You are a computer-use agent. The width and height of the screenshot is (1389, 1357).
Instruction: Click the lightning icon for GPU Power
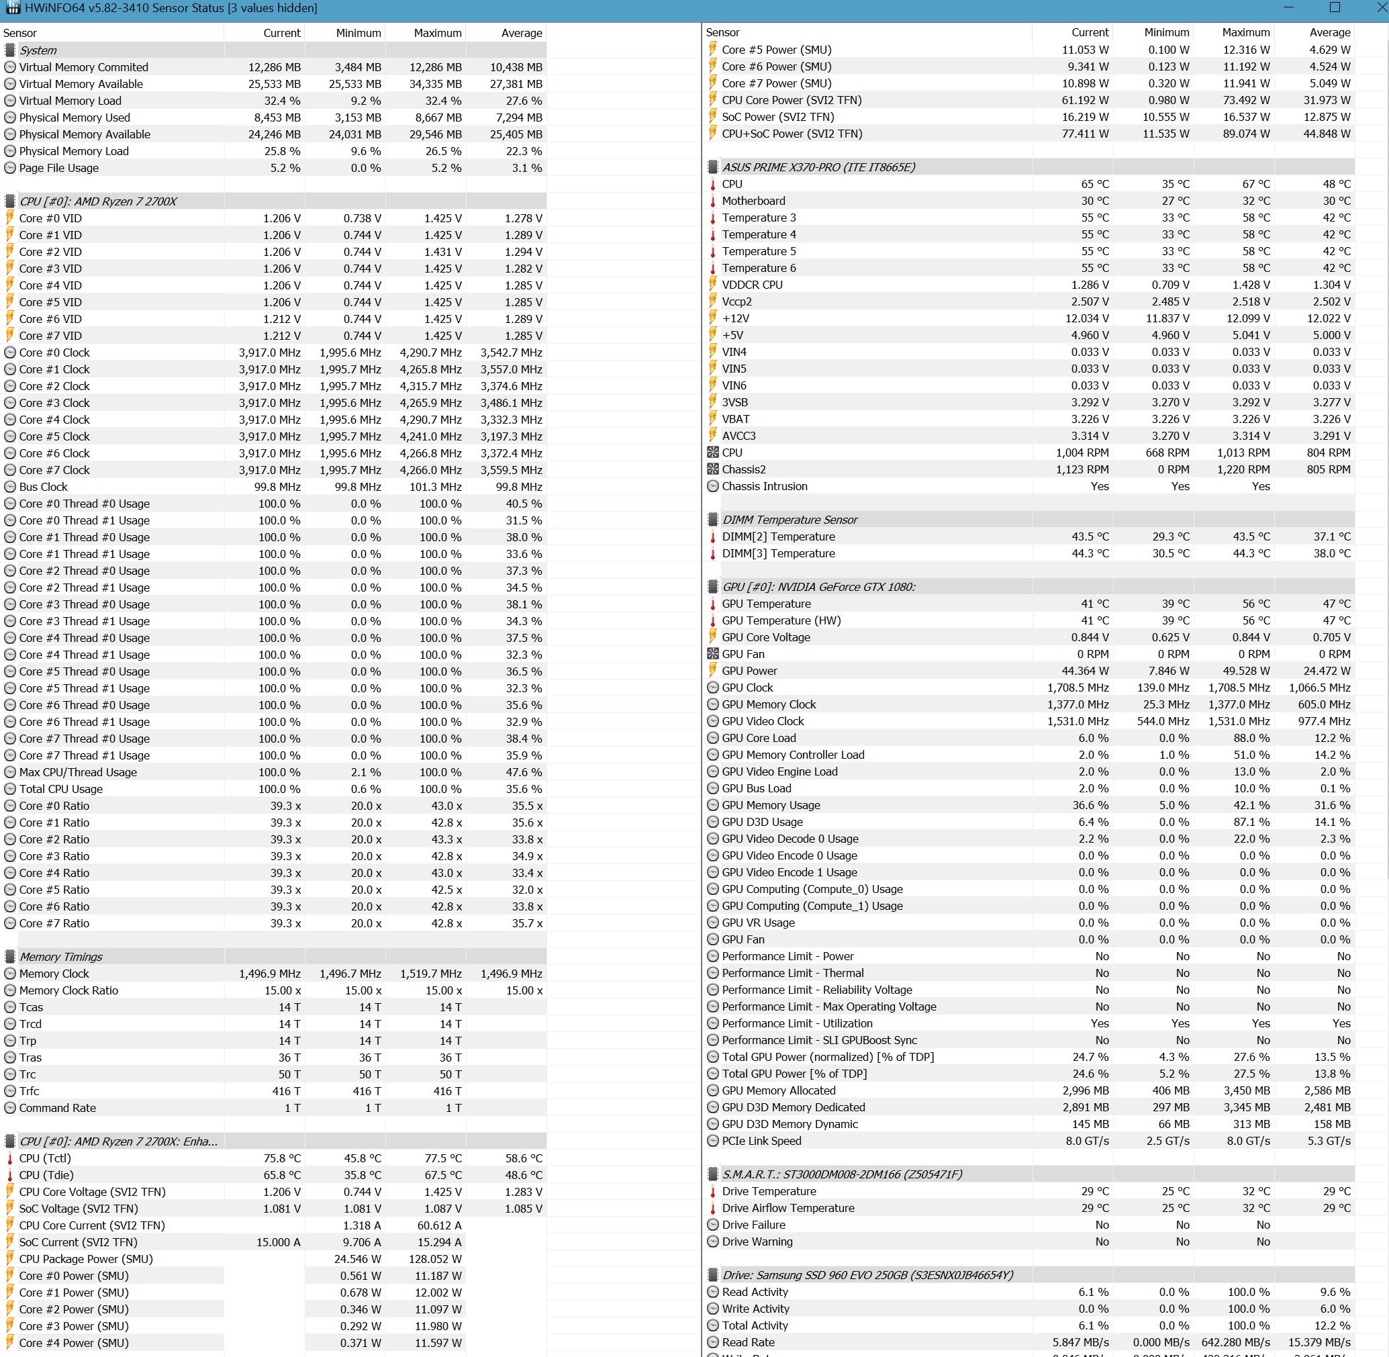713,671
